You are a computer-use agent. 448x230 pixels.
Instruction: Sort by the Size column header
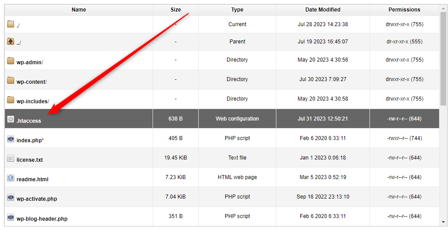click(175, 10)
